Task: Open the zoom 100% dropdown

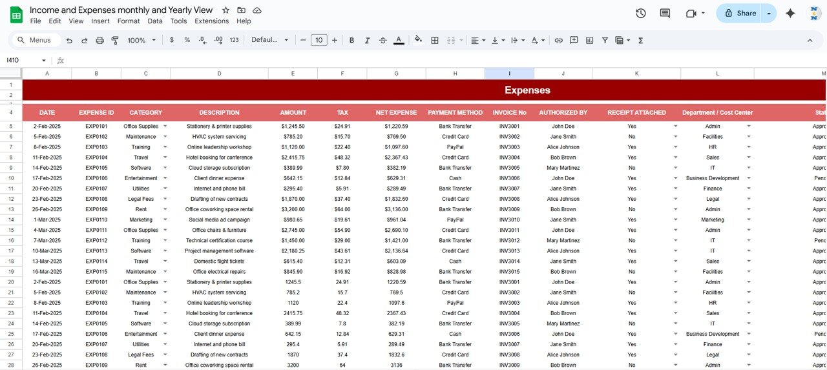Action: (141, 40)
